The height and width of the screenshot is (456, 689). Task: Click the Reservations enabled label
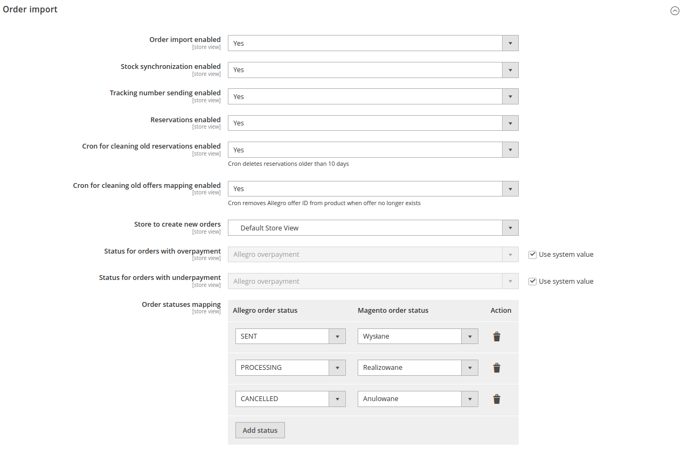(x=186, y=120)
